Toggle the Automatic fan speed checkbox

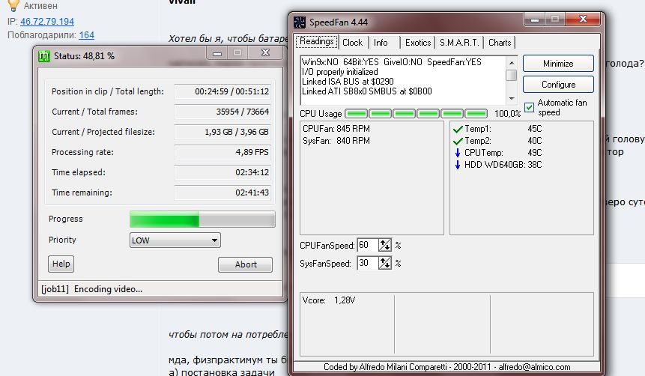coord(530,107)
